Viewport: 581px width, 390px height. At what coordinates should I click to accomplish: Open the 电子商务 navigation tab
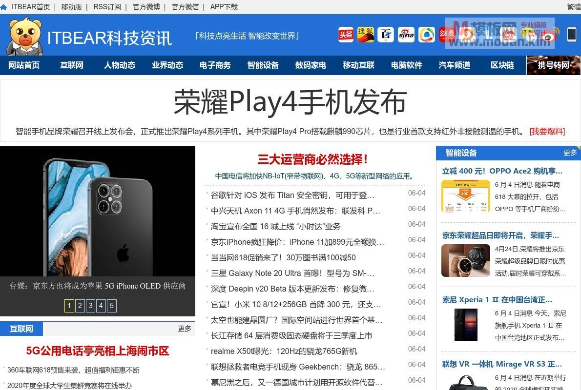(215, 65)
